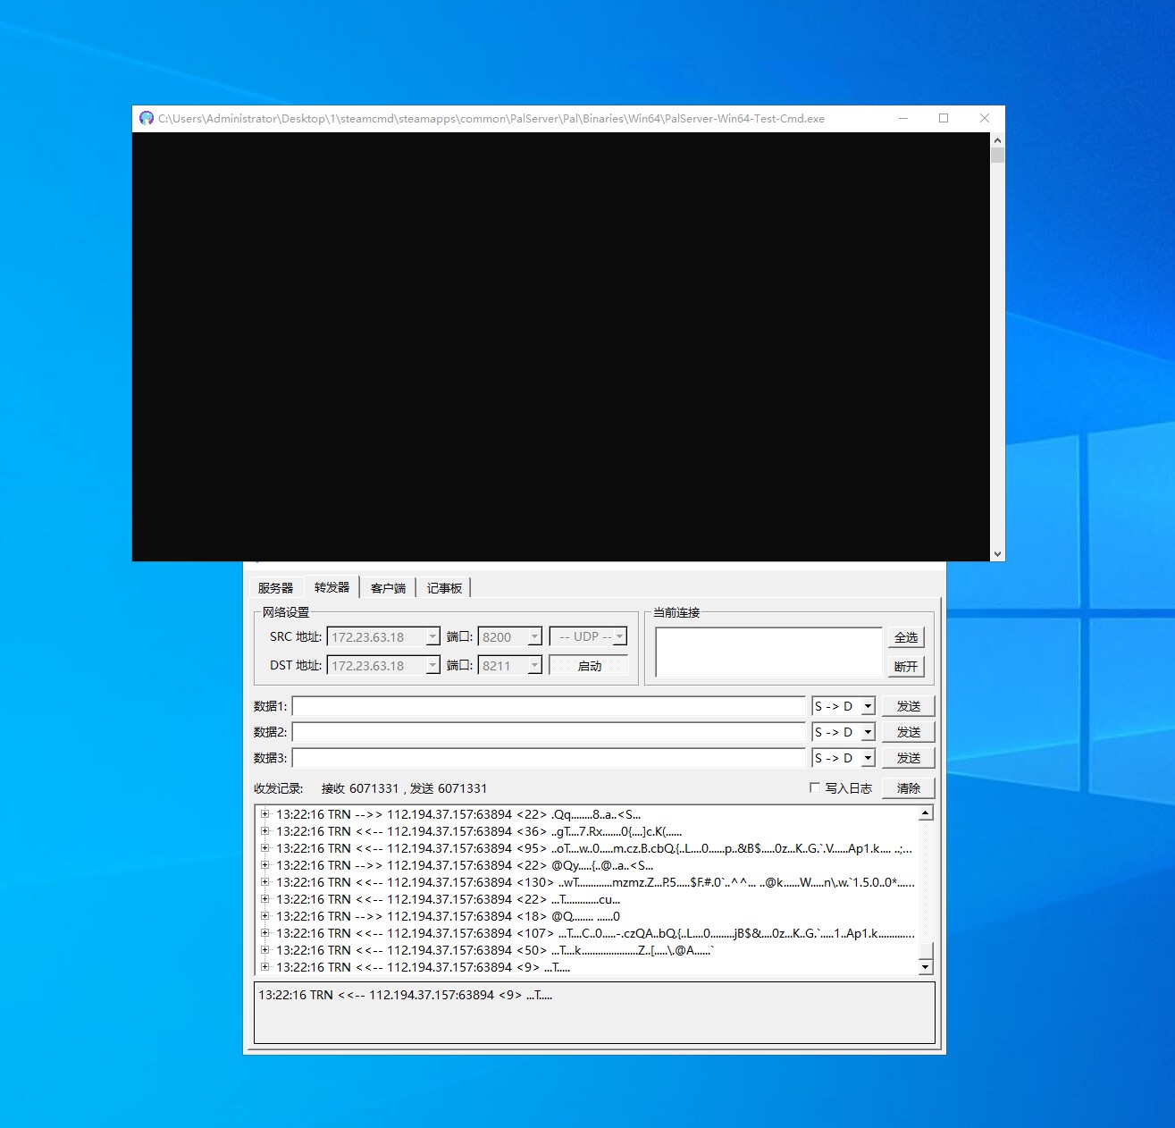Expand the last <9> byte log entry
The height and width of the screenshot is (1128, 1175).
[x=264, y=967]
